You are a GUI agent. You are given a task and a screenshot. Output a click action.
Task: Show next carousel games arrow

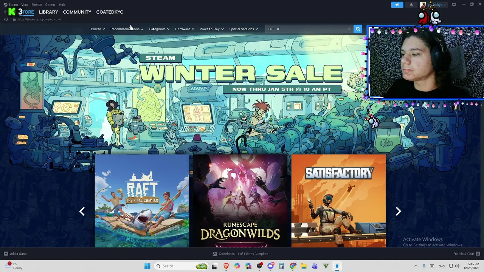[x=398, y=212]
